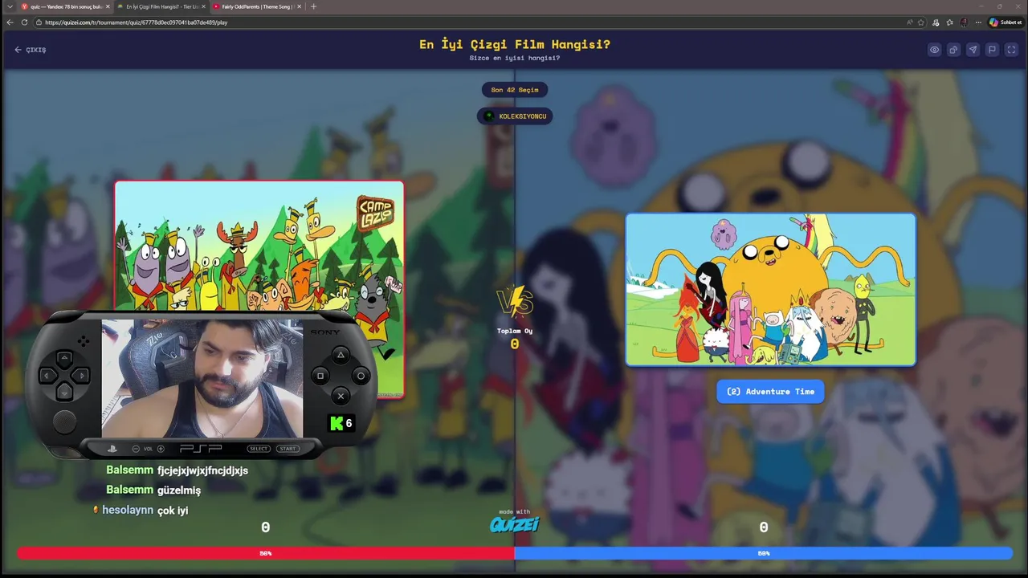1028x578 pixels.
Task: Close the Fairly OddParents tab
Action: coord(300,6)
